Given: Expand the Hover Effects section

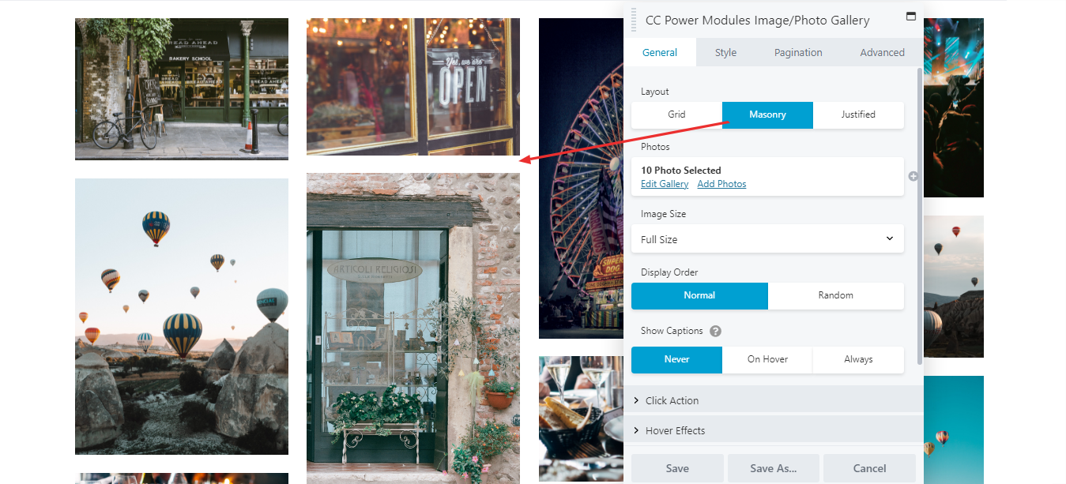Looking at the screenshot, I should coord(774,430).
